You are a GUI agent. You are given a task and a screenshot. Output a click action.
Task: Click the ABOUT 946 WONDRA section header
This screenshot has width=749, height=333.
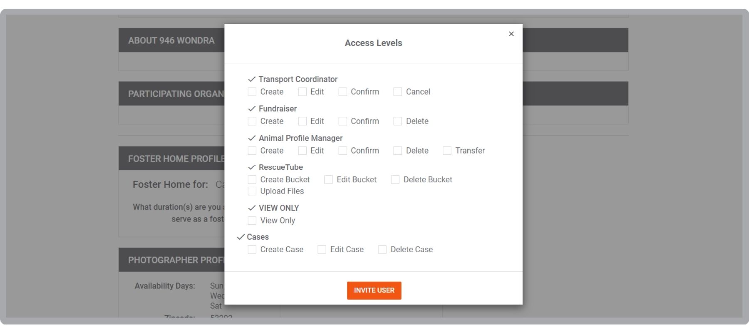tap(171, 40)
